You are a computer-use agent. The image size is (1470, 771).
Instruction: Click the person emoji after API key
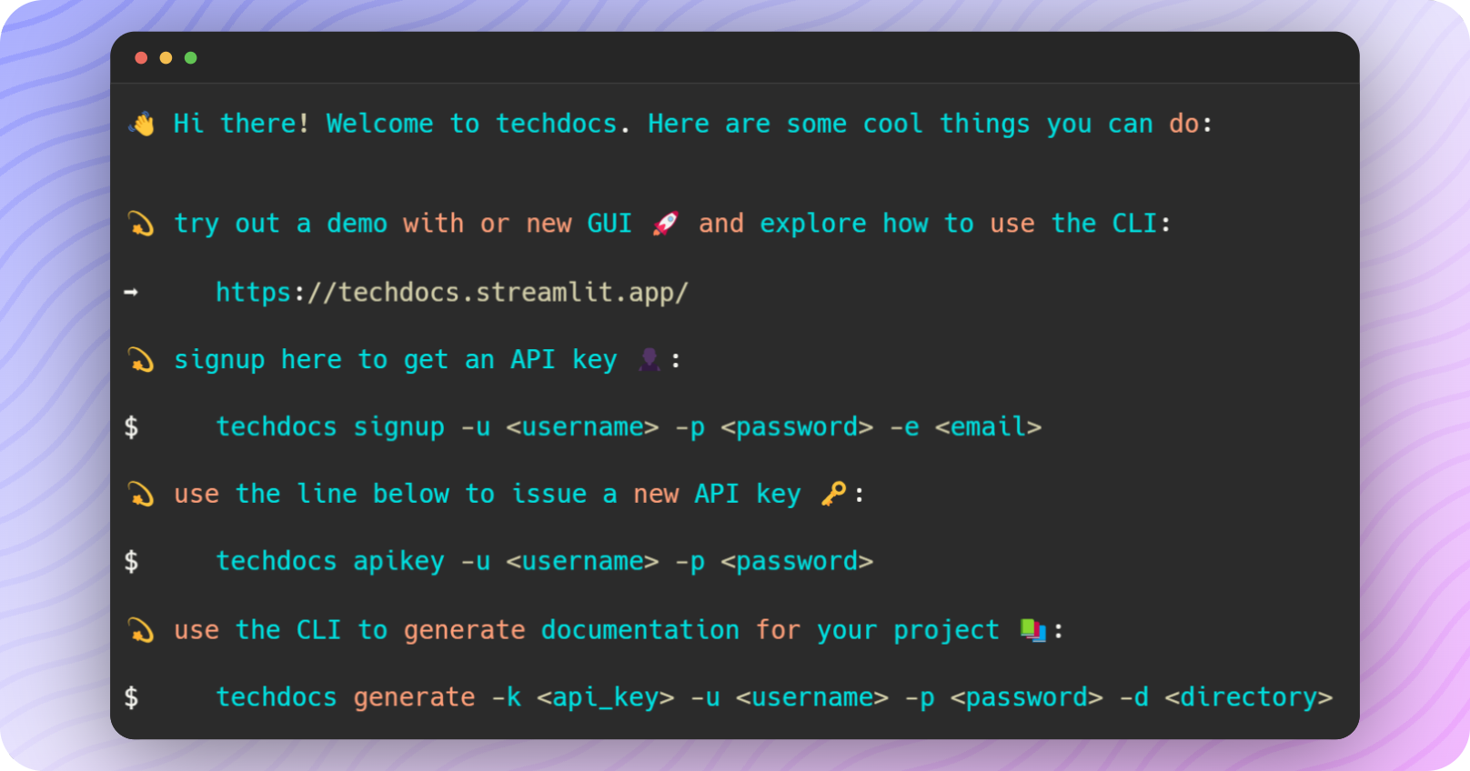click(x=649, y=360)
